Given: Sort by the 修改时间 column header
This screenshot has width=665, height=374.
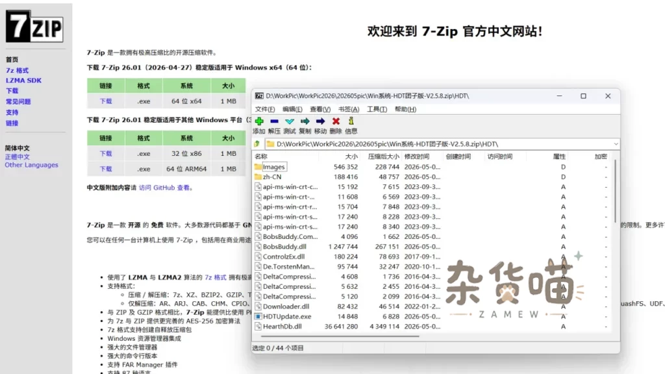Looking at the screenshot, I should point(416,156).
